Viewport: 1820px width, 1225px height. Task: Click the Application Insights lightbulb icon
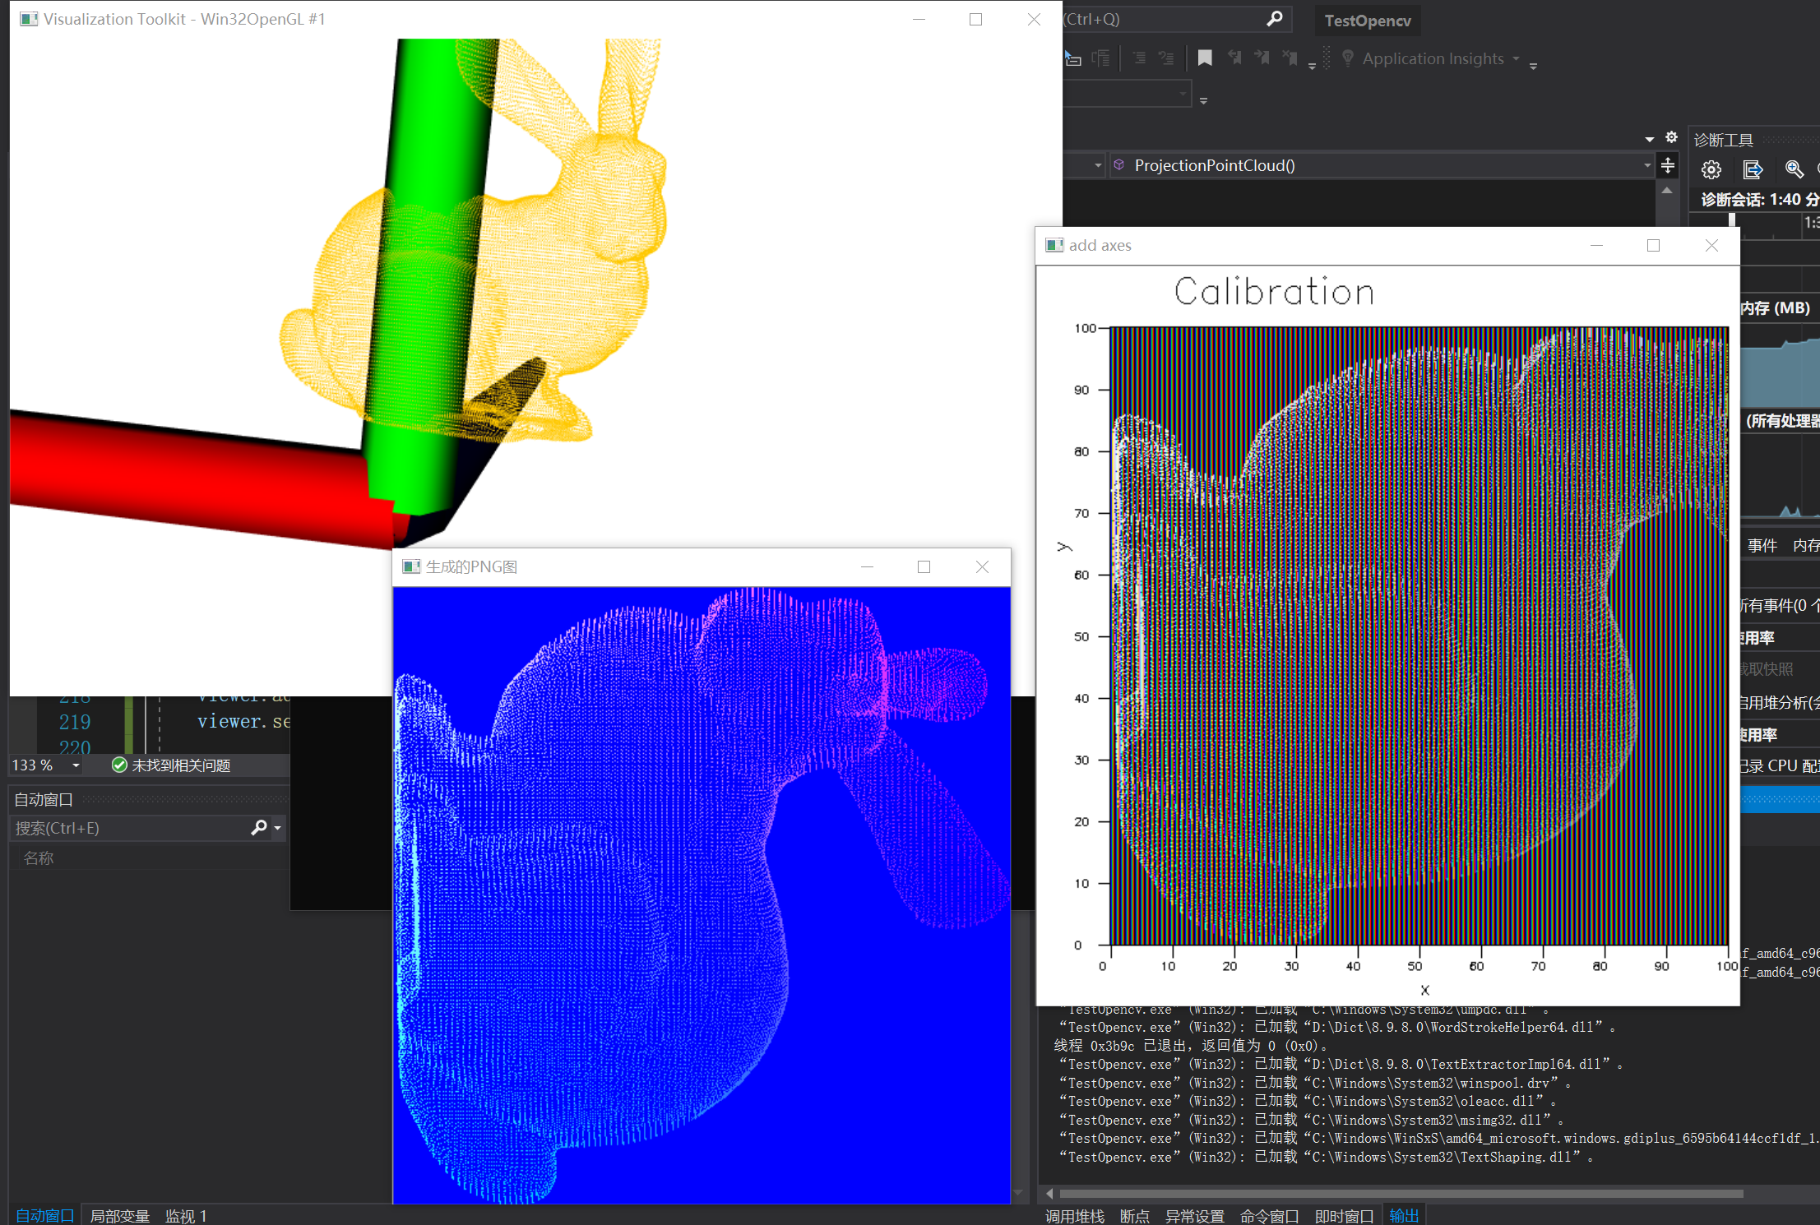[x=1349, y=58]
